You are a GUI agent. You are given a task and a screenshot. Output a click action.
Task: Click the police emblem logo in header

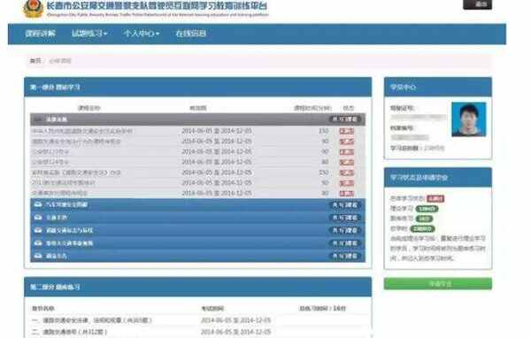click(33, 9)
